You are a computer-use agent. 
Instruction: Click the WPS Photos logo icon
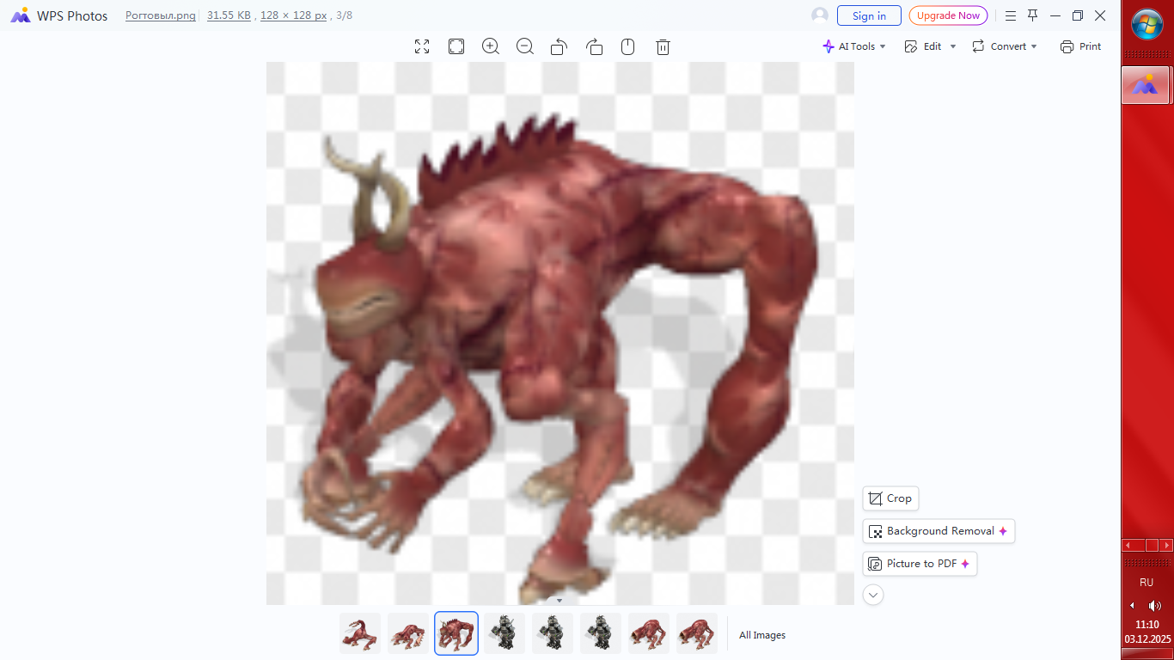[x=21, y=15]
